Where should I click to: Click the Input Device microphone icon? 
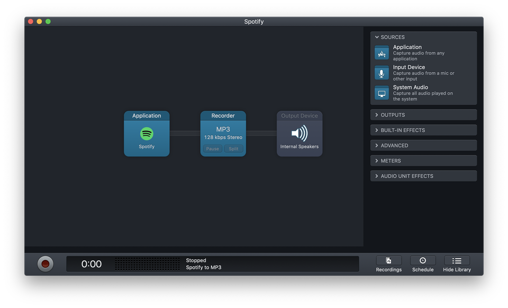pos(382,73)
